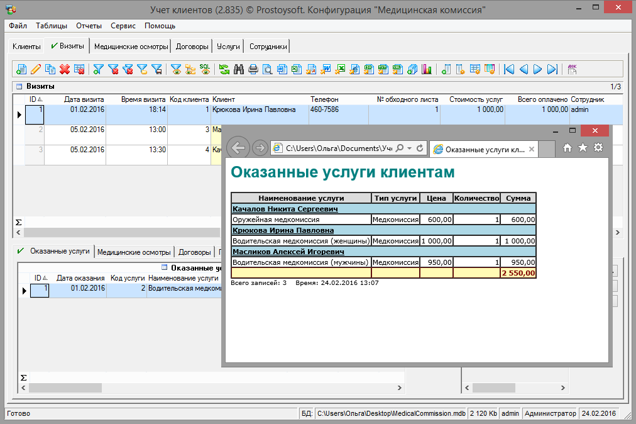The height and width of the screenshot is (424, 636).
Task: Open the bar chart diagram icon
Action: 427,69
